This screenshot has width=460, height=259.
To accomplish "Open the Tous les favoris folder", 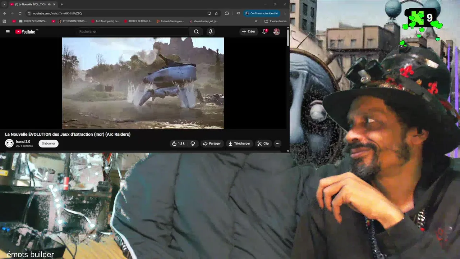I will pyautogui.click(x=275, y=21).
